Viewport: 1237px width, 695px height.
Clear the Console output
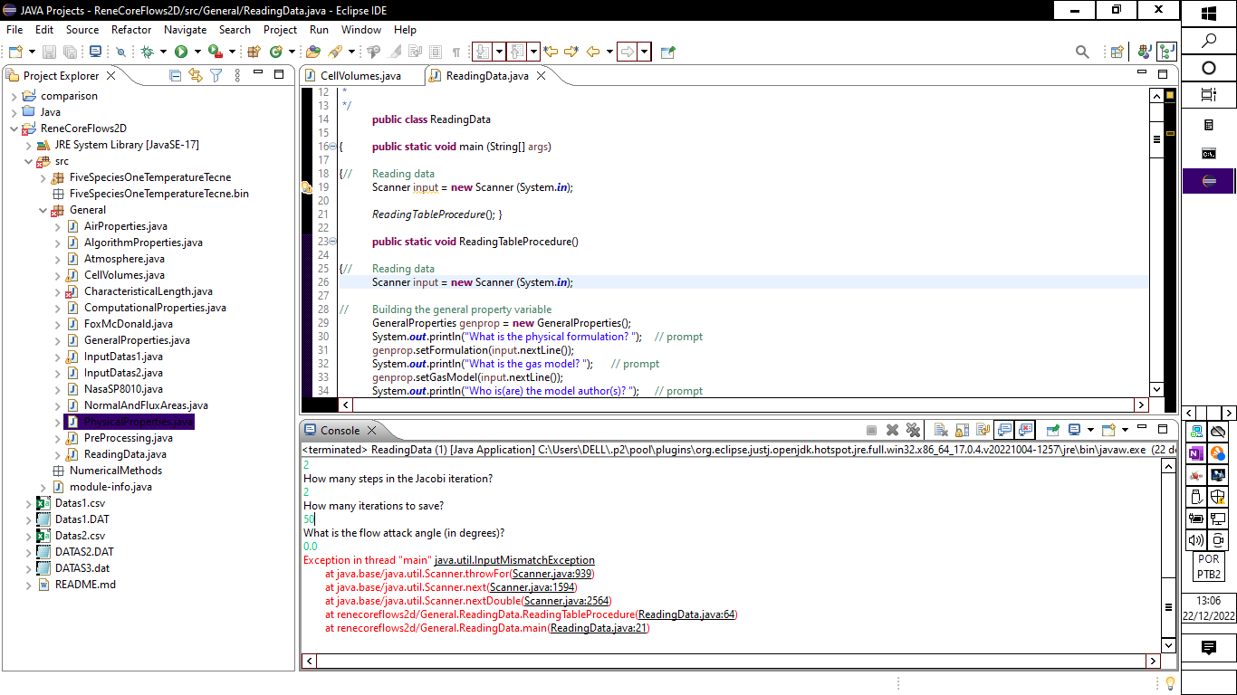tap(941, 431)
